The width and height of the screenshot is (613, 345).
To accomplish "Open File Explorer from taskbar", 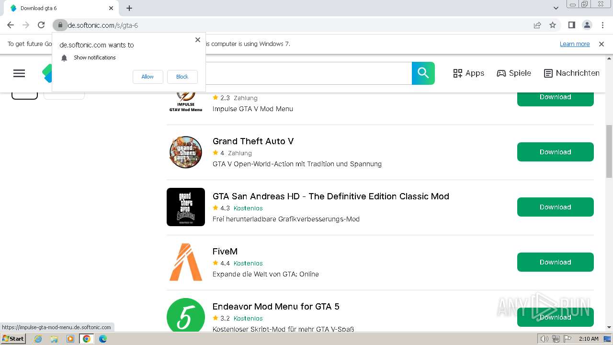I will point(54,339).
